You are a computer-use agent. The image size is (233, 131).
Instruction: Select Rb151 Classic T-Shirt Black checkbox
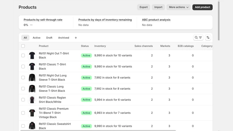(23, 67)
